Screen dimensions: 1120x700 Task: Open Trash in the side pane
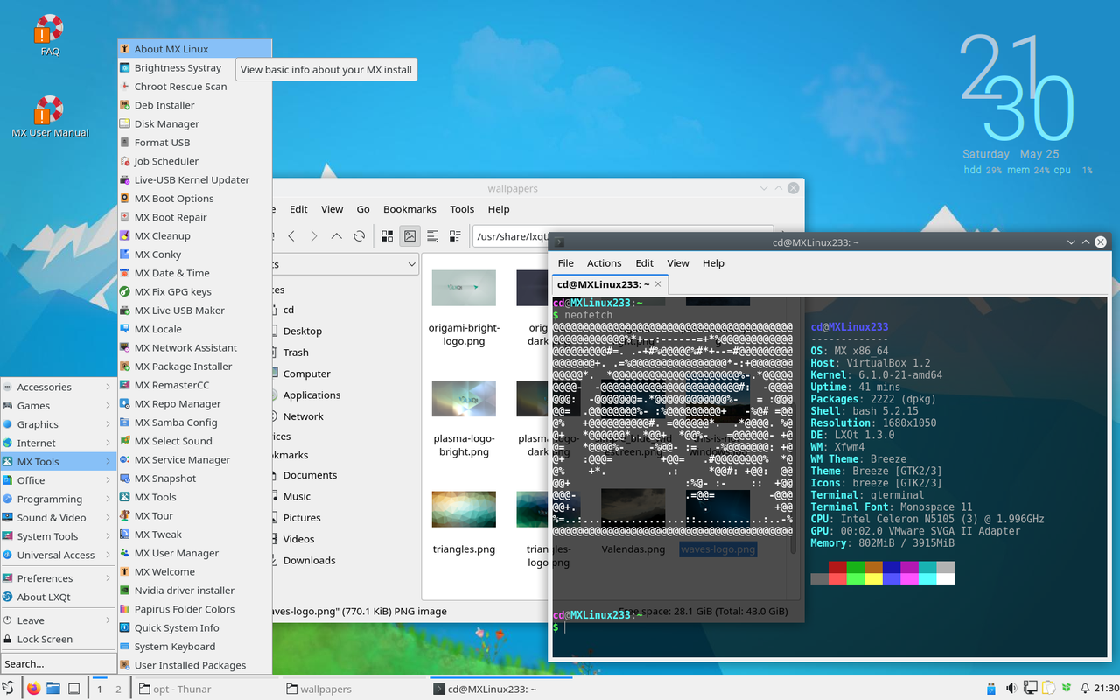click(296, 352)
